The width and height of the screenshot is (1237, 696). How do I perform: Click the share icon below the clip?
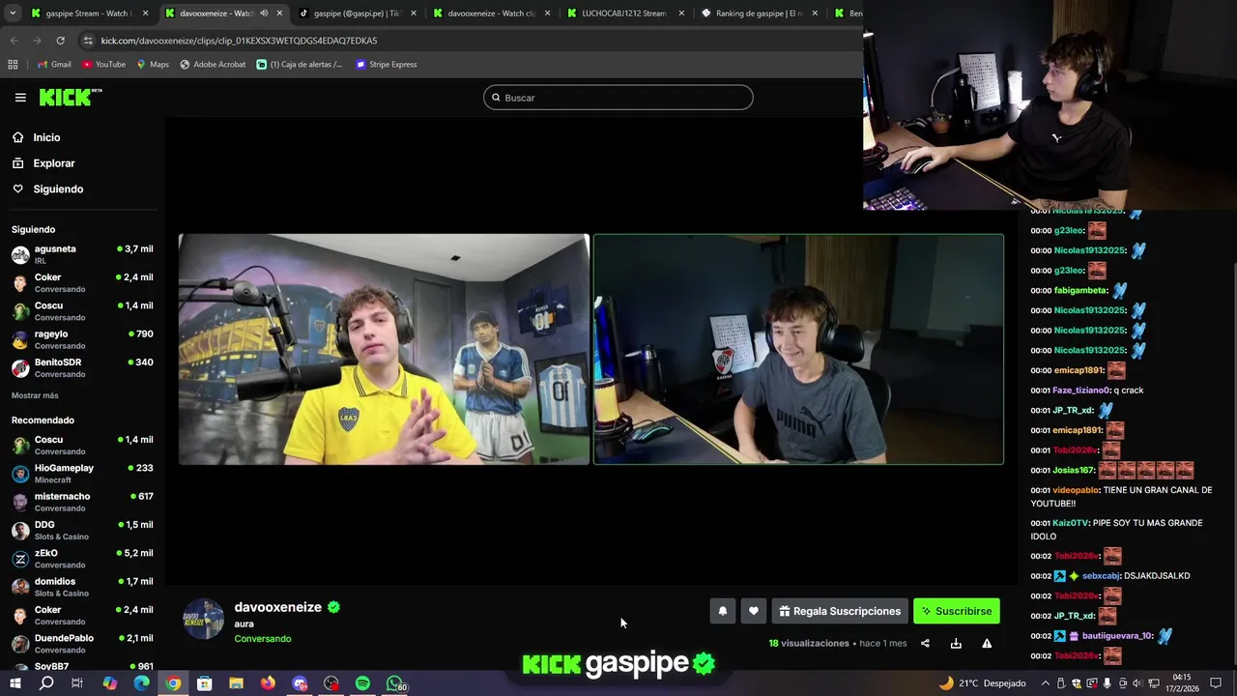click(x=925, y=644)
